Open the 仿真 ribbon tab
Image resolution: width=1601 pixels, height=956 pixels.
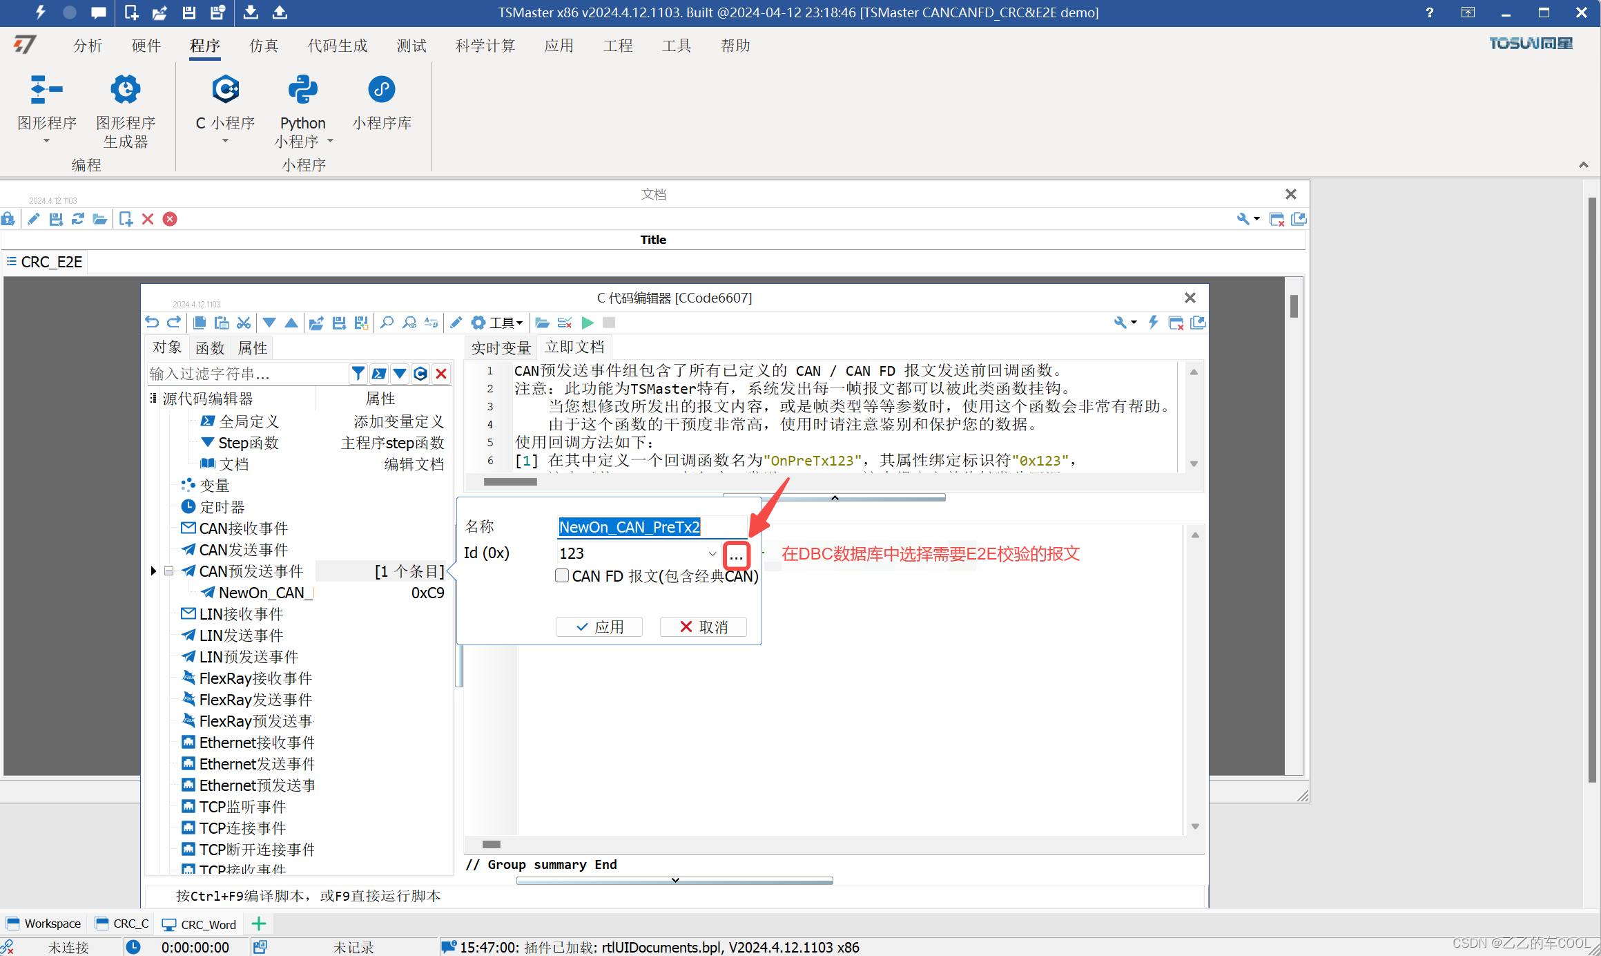(x=264, y=46)
